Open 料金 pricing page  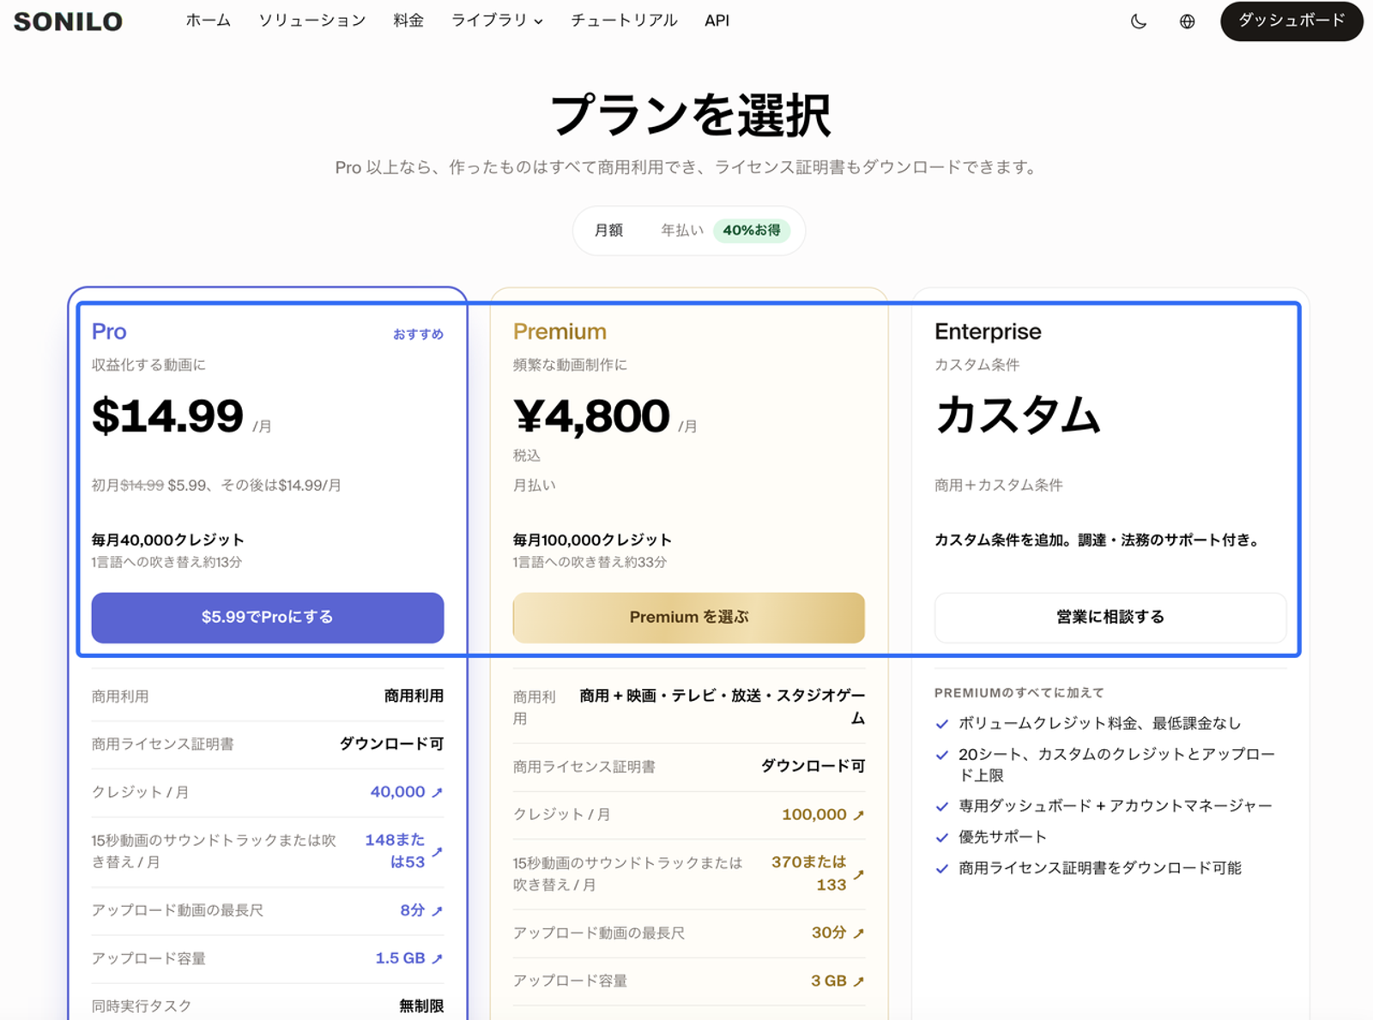(408, 21)
